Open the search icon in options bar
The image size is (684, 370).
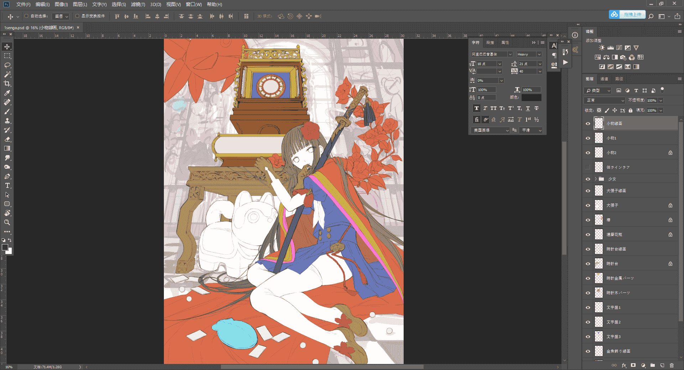pyautogui.click(x=651, y=16)
